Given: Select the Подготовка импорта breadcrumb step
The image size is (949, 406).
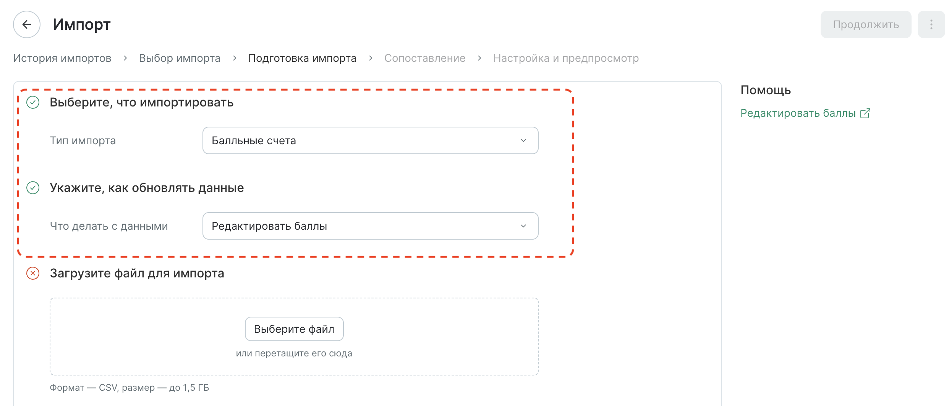Looking at the screenshot, I should tap(302, 58).
